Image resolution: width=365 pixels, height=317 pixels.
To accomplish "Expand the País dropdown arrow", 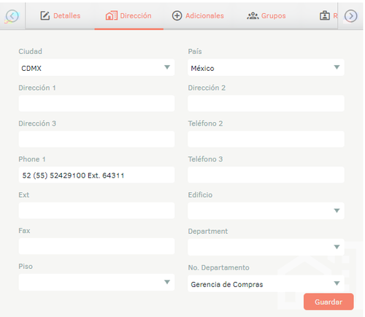I will click(337, 67).
